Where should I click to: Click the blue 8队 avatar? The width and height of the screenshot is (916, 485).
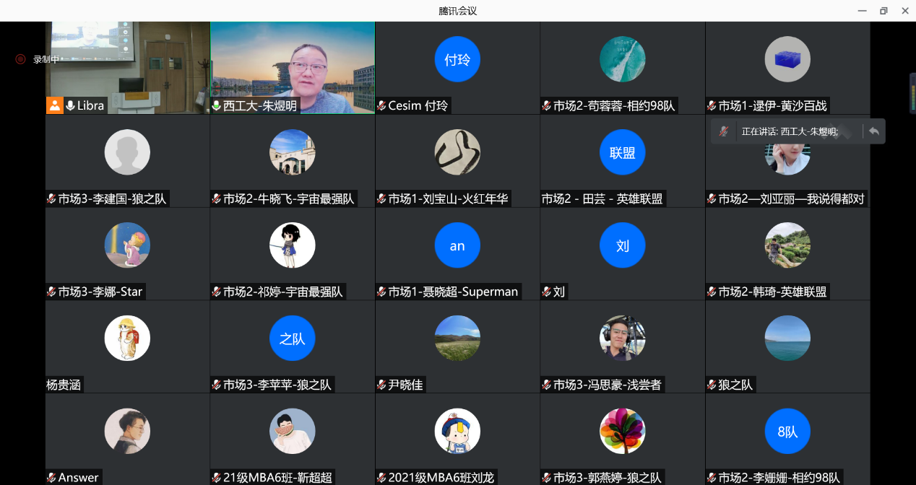coord(787,432)
